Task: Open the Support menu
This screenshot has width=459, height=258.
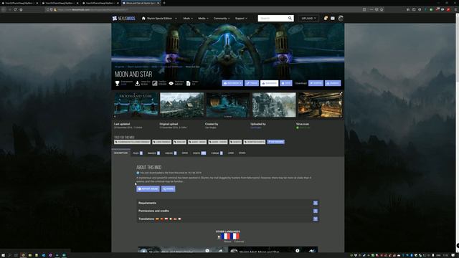Action: tap(241, 18)
